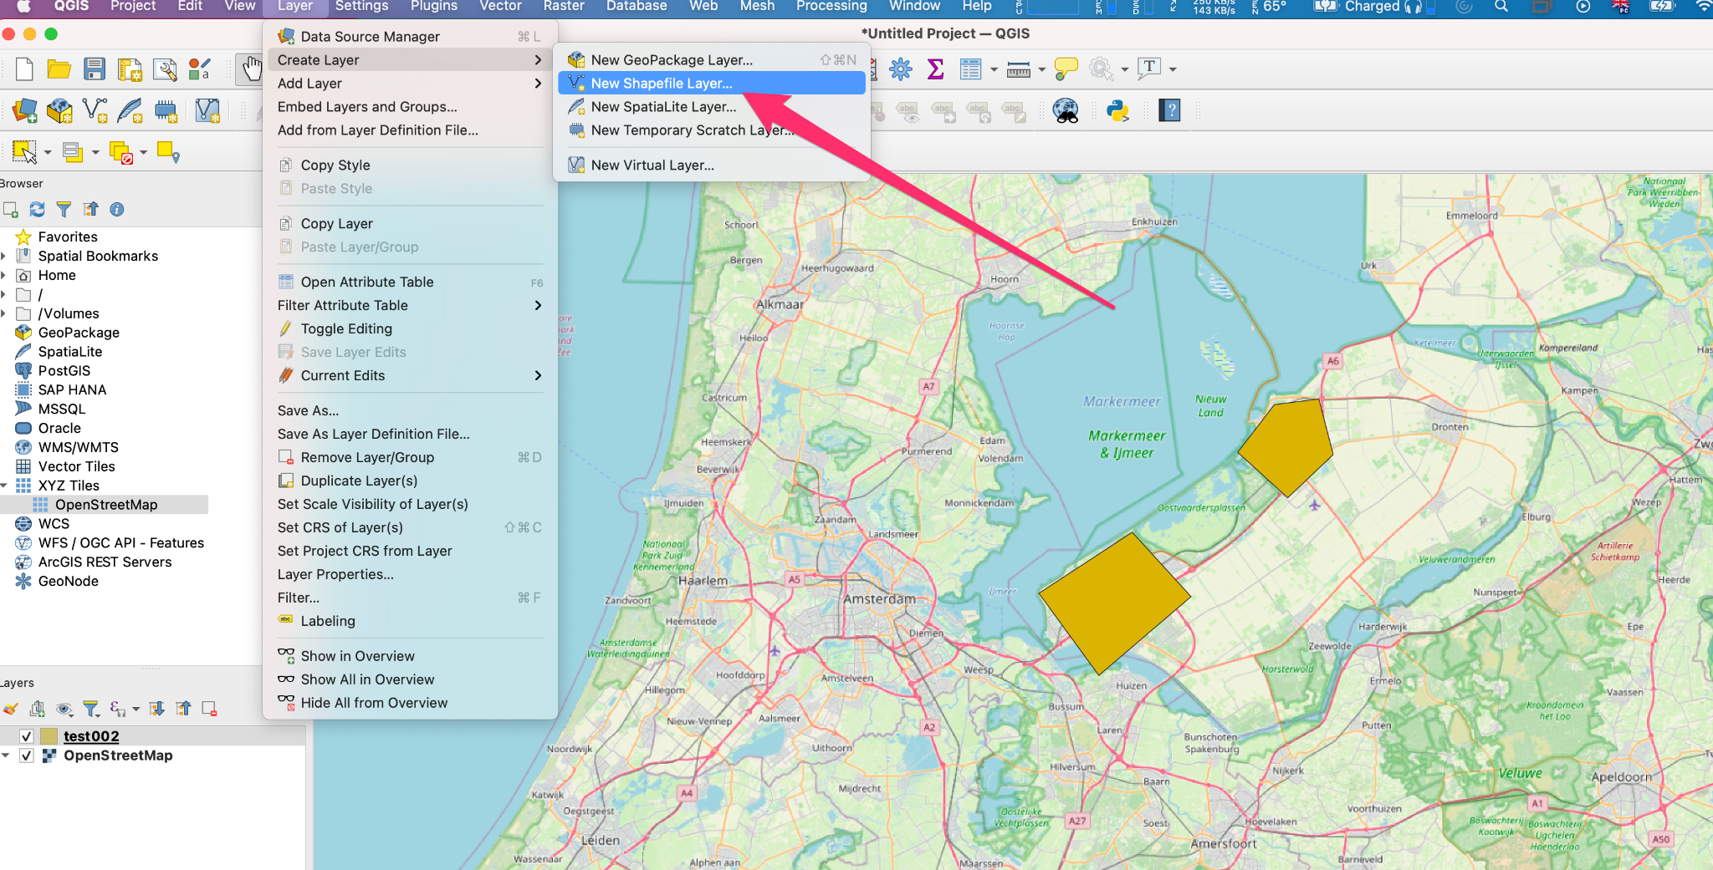1713x870 pixels.
Task: Click the Statistical Summary sigma icon
Action: click(935, 69)
